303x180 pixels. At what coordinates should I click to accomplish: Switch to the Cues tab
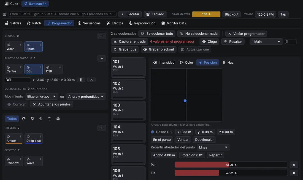[x=11, y=4]
